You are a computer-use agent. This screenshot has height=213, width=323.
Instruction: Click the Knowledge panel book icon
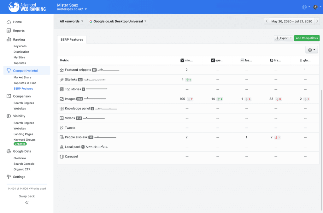click(62, 108)
